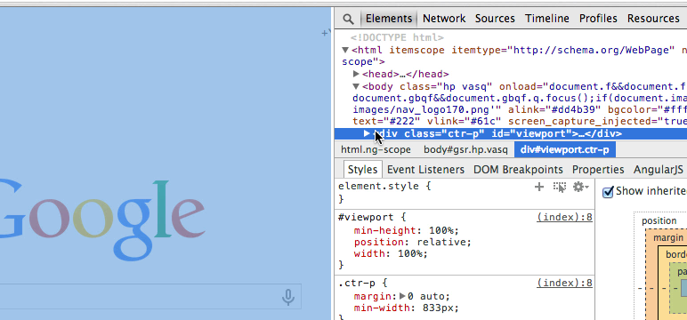Image resolution: width=687 pixels, height=320 pixels.
Task: Collapse the html element node
Action: coord(345,50)
